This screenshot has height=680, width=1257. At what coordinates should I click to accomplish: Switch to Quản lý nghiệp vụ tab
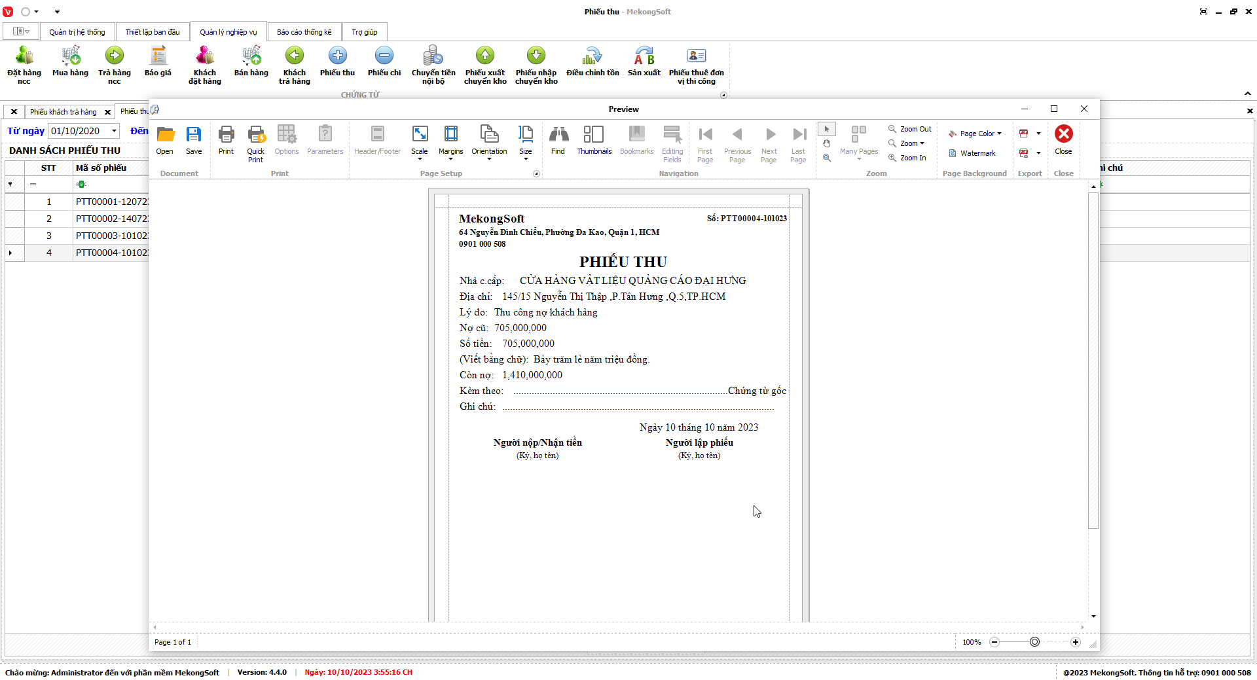click(x=228, y=32)
